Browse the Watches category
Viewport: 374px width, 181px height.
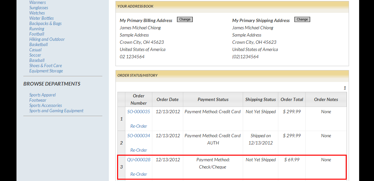[x=37, y=13]
